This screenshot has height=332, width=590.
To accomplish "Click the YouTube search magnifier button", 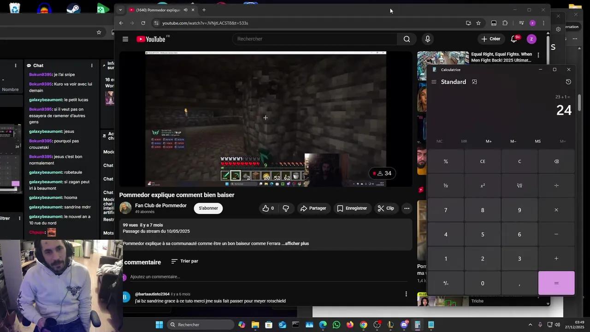I will (407, 39).
